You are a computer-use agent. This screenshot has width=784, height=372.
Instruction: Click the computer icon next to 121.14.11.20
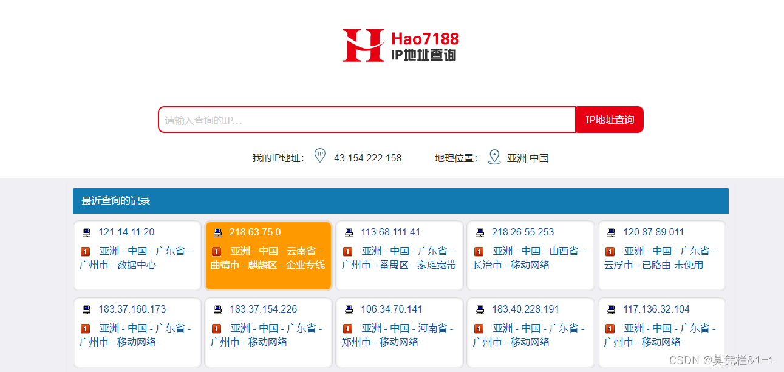(x=86, y=232)
